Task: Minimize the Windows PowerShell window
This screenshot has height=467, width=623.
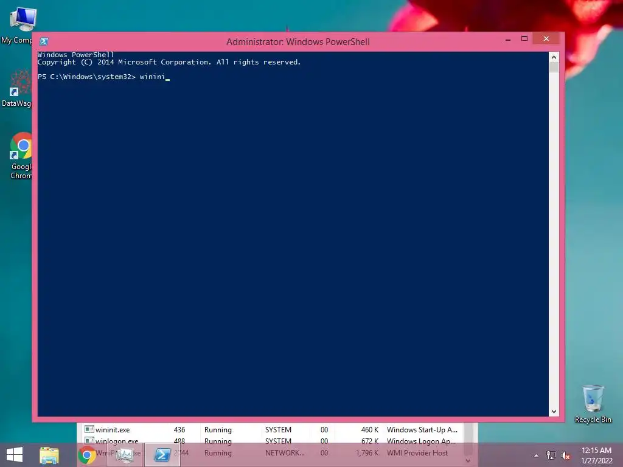Action: [508, 39]
